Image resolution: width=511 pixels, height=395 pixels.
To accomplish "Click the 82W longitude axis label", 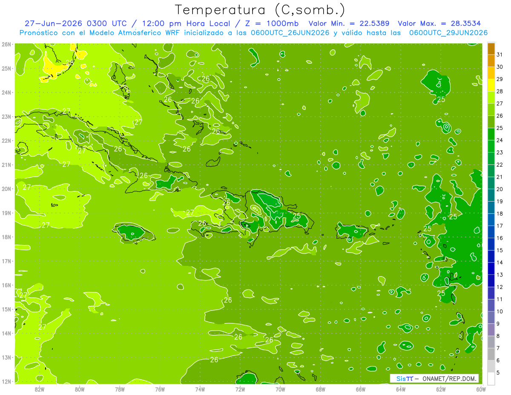I will click(x=40, y=389).
